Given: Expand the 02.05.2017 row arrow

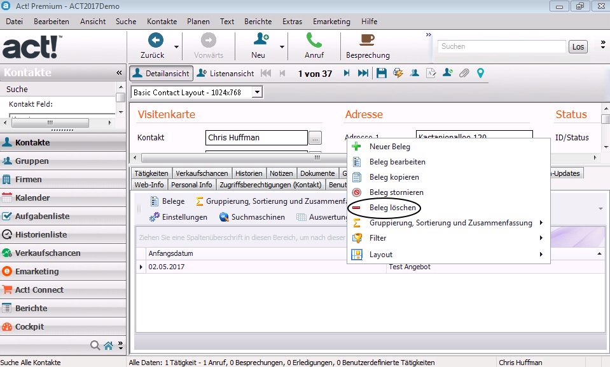Looking at the screenshot, I should pyautogui.click(x=141, y=267).
